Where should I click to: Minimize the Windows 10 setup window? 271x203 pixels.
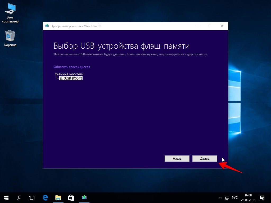pos(198,26)
